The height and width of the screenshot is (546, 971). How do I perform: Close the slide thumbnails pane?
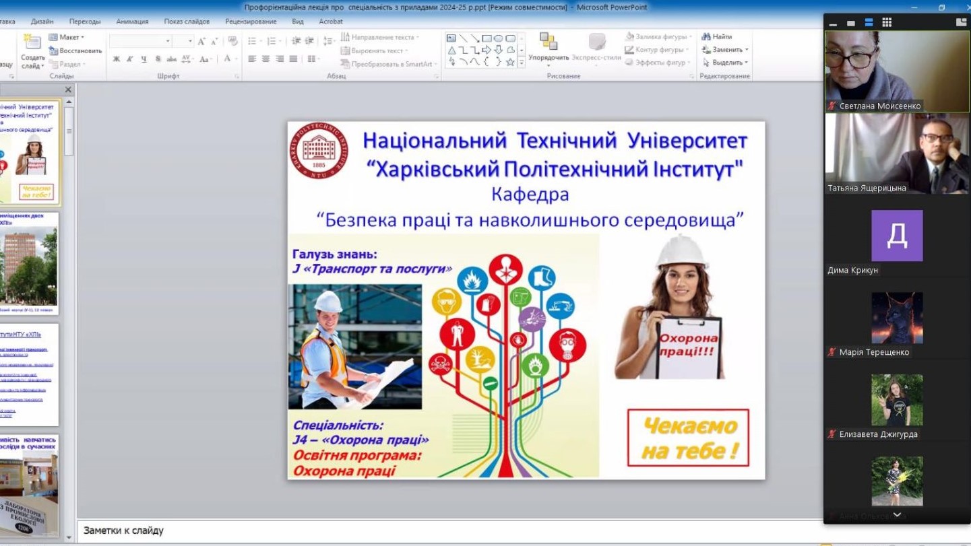[x=68, y=90]
